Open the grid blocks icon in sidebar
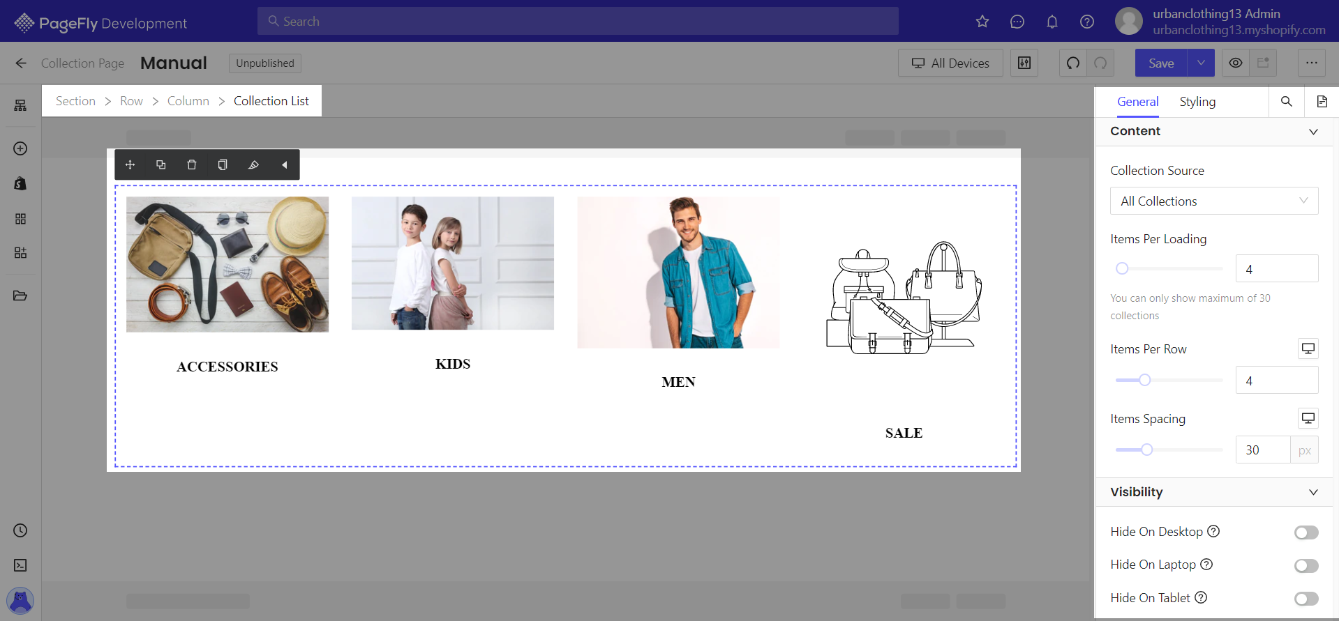 click(20, 219)
